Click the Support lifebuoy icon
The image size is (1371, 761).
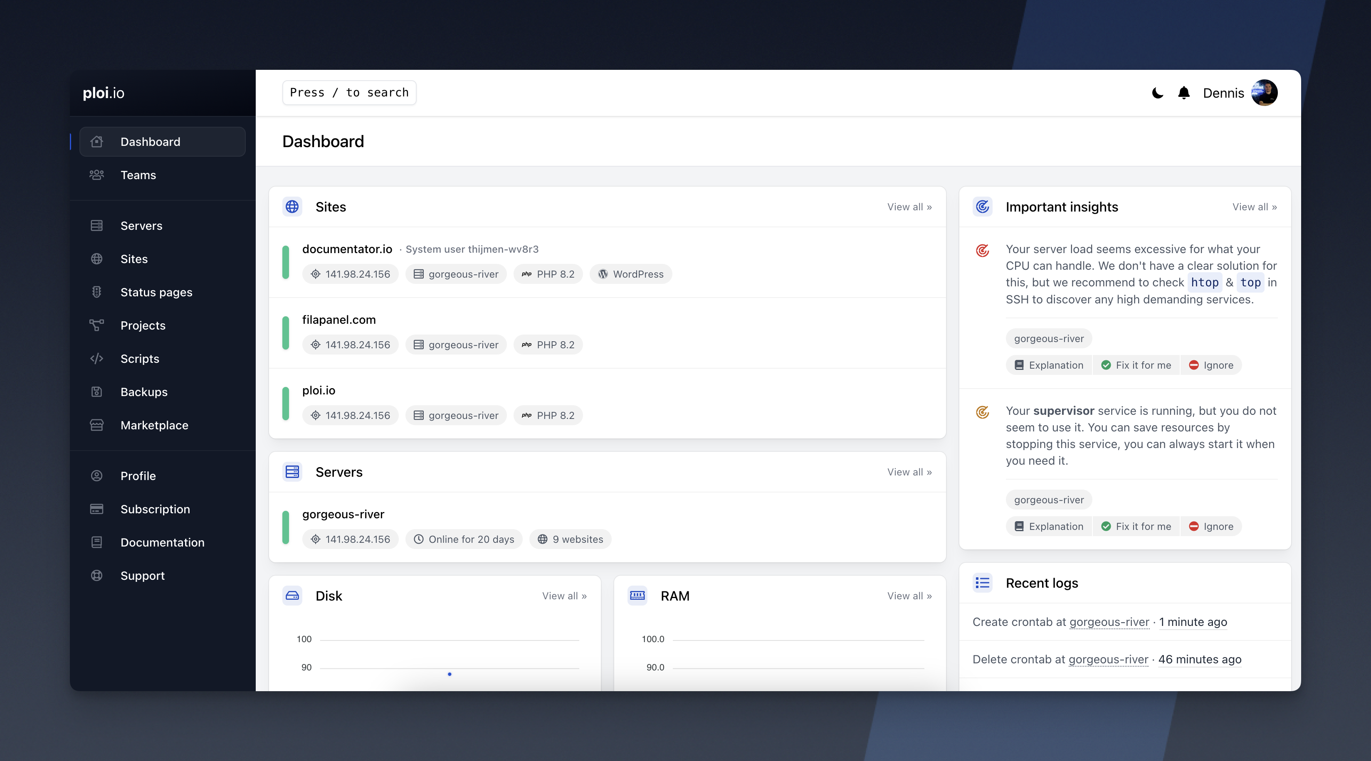96,575
